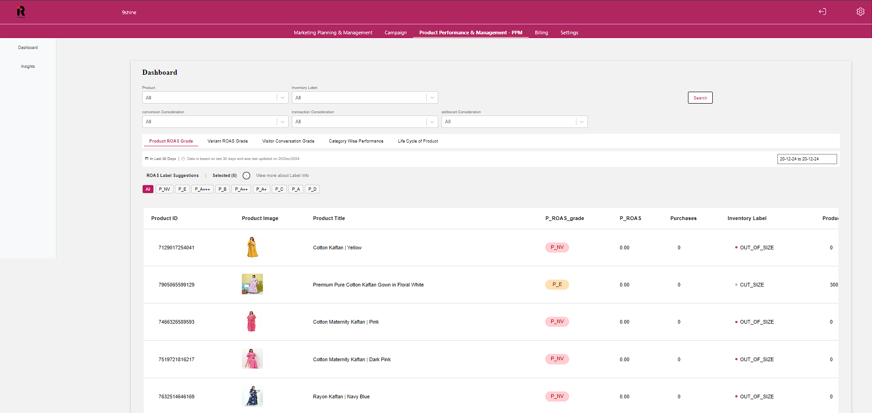
Task: Click the Search button
Action: click(x=700, y=98)
